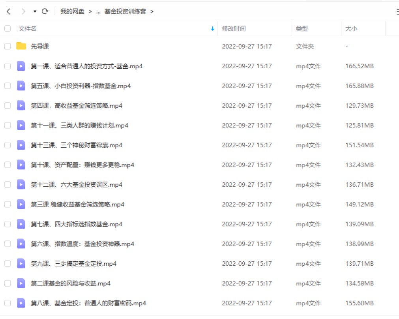Select checkbox for 第十课 file

click(7, 165)
